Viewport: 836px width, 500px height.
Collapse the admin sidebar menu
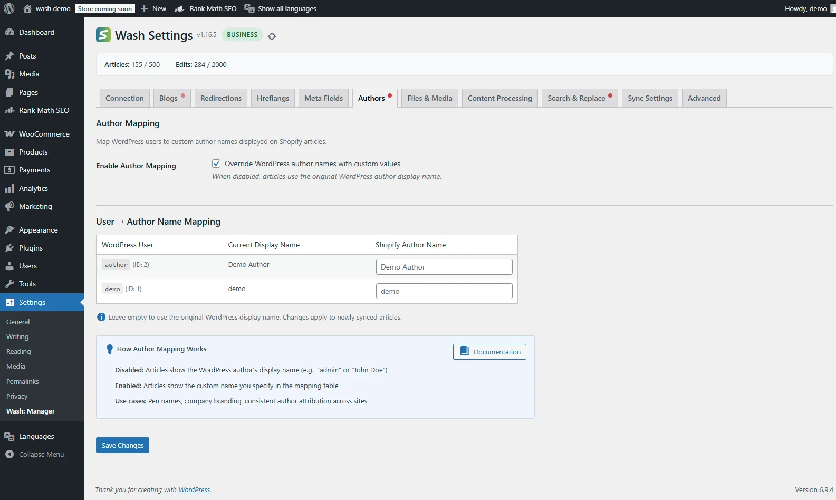coord(42,454)
